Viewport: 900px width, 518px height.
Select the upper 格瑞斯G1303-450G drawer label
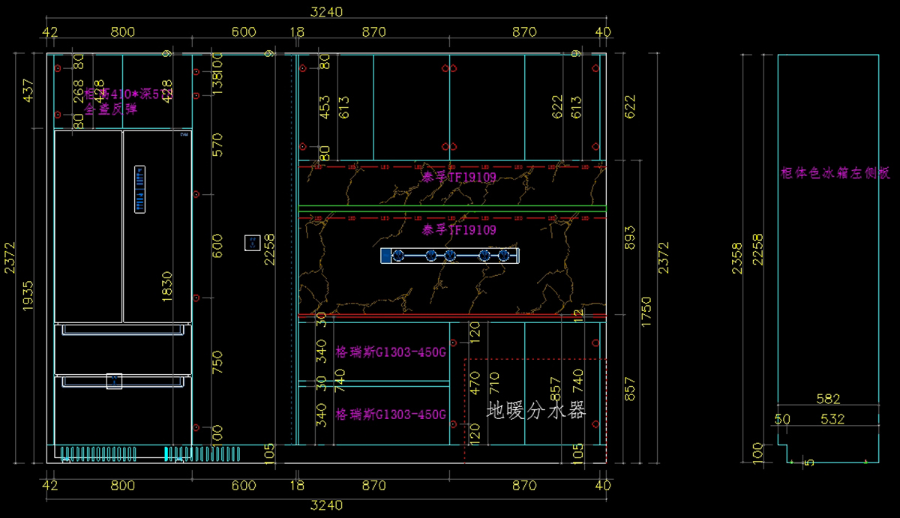point(390,352)
